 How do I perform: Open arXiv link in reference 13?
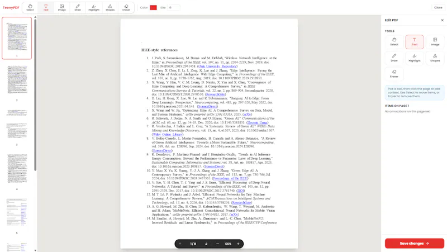(x=234, y=215)
